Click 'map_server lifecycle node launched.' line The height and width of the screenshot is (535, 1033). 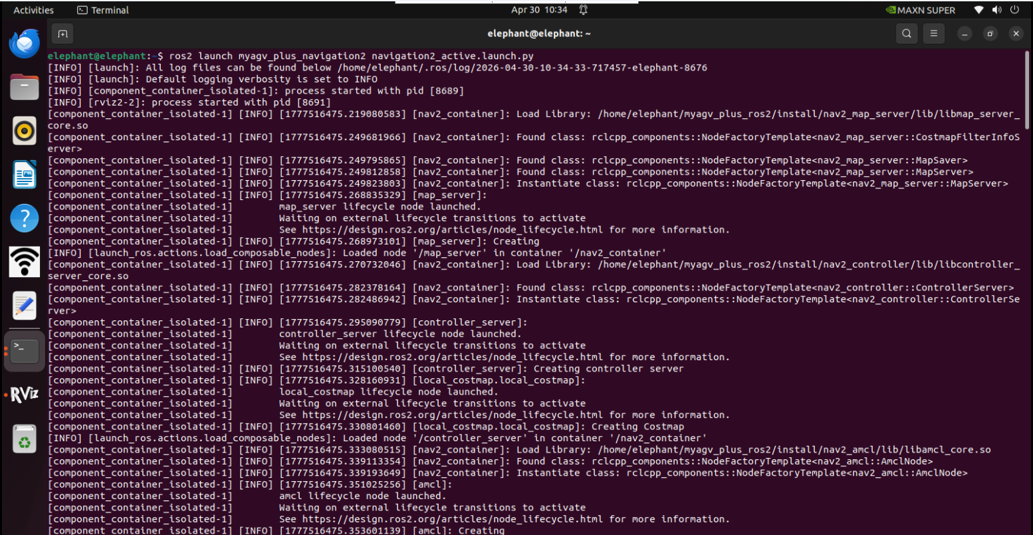(x=379, y=207)
